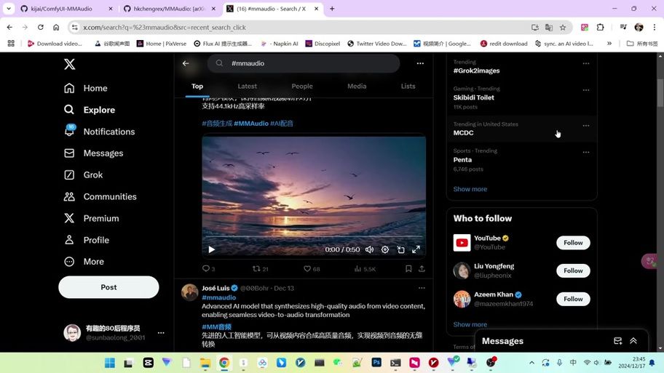664x373 pixels.
Task: Open settings gear on the video player
Action: click(385, 249)
